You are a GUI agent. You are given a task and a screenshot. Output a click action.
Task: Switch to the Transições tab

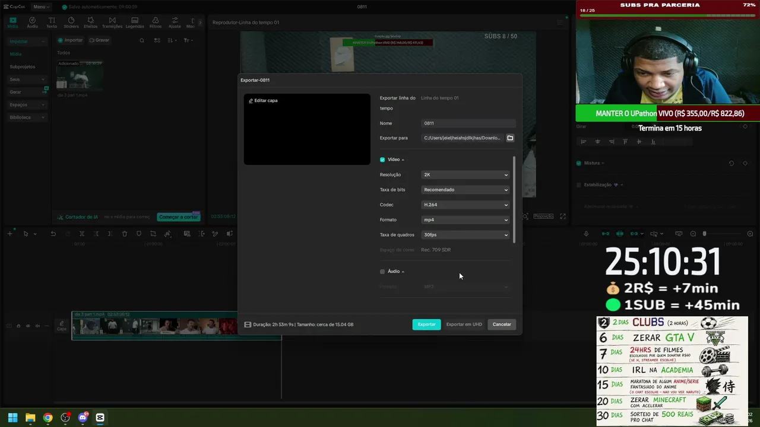point(112,23)
